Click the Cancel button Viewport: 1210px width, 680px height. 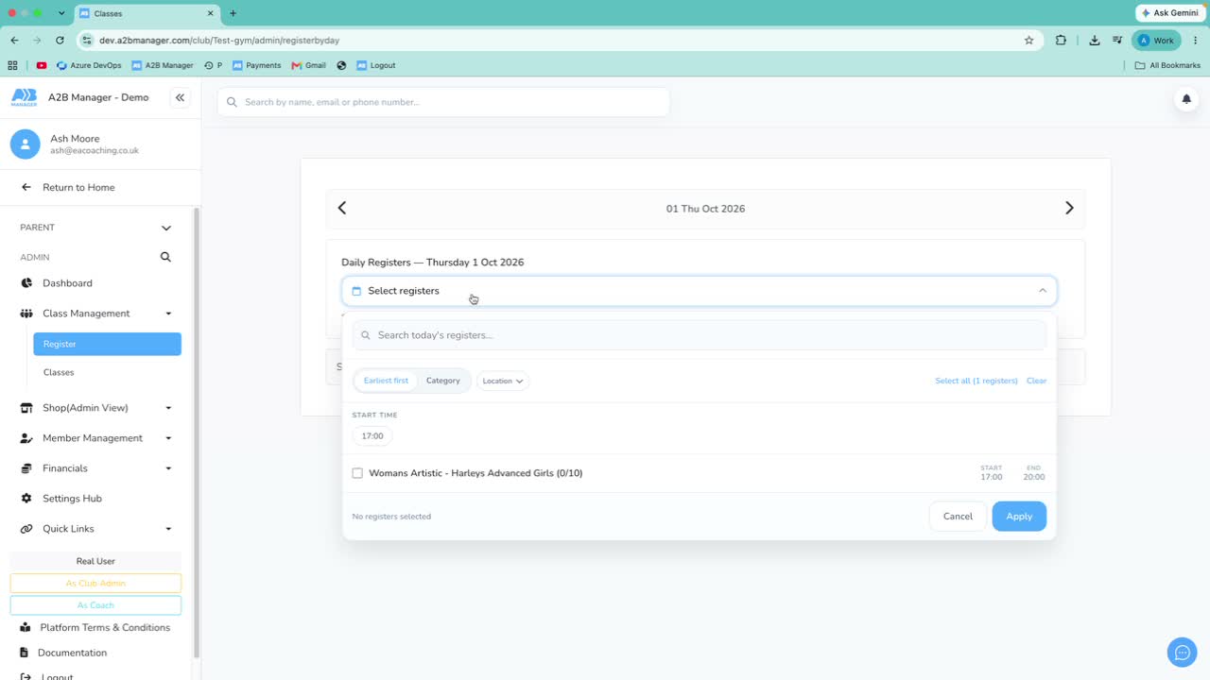coord(958,517)
